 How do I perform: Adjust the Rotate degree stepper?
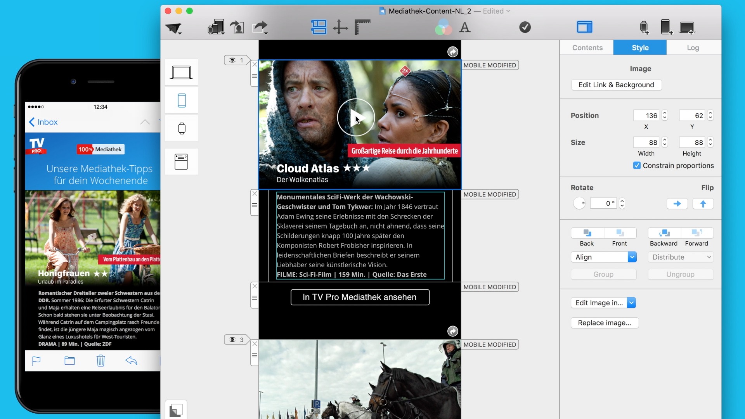click(x=622, y=203)
